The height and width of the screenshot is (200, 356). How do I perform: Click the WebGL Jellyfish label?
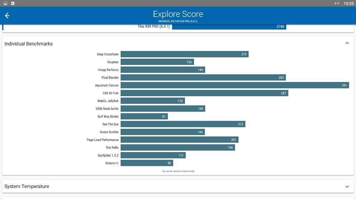[108, 101]
